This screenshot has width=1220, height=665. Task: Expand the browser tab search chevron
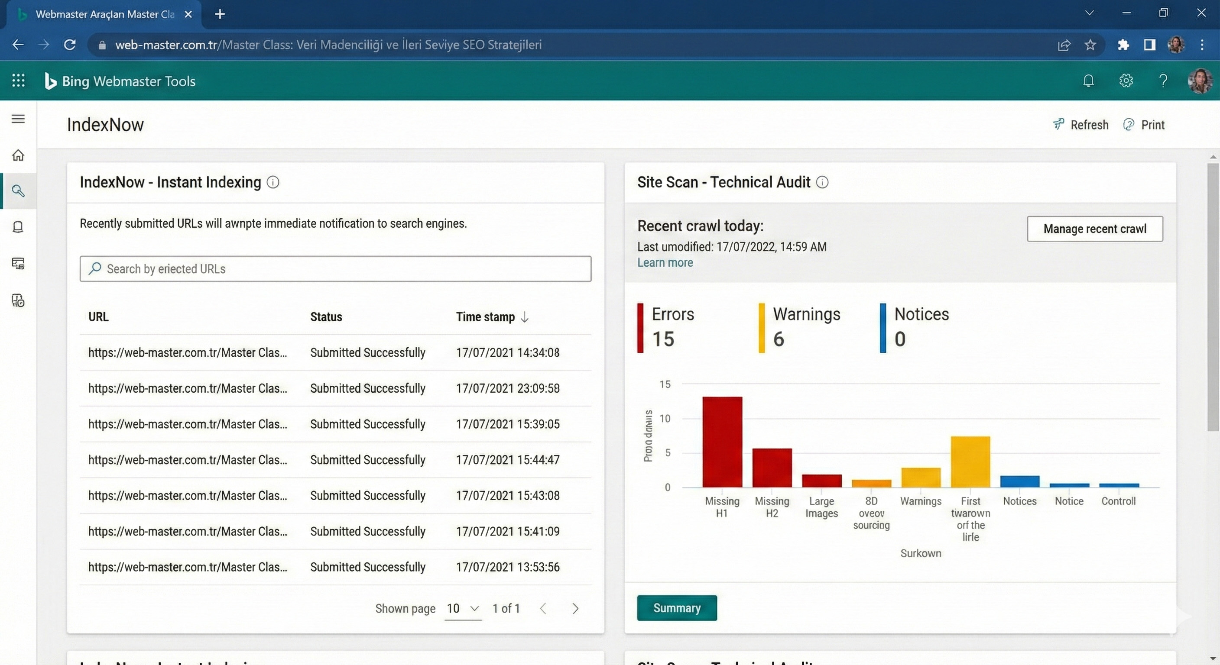(1089, 13)
